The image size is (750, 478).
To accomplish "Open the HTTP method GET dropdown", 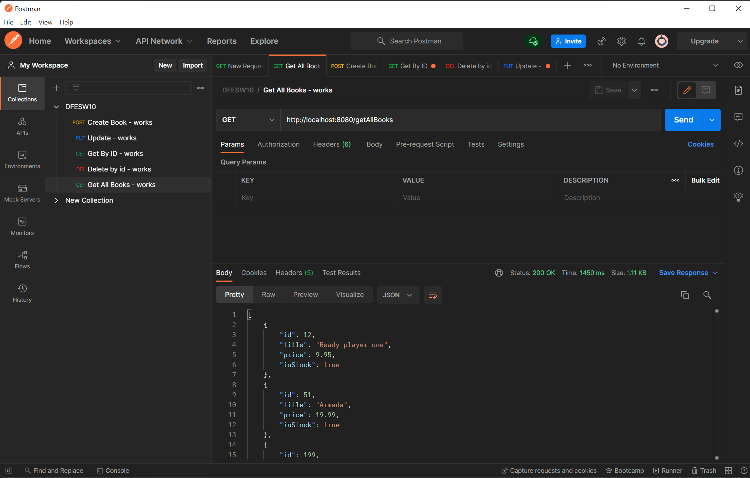I will click(x=248, y=120).
